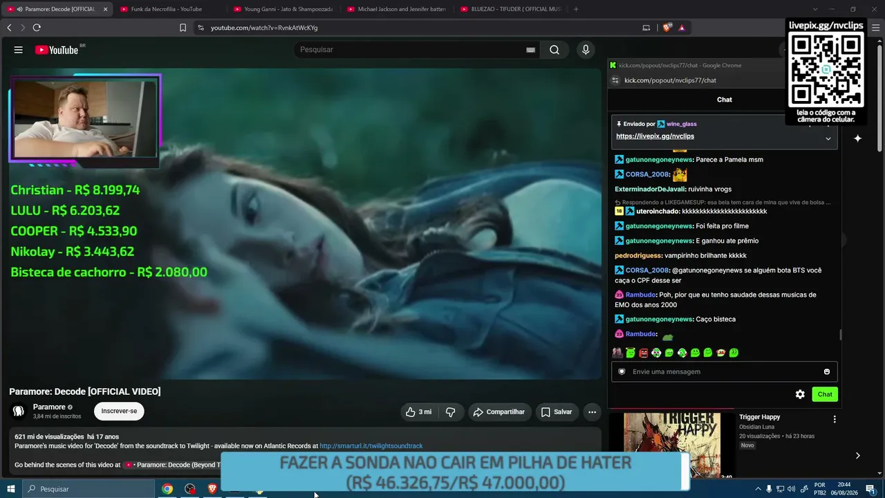
Task: Switch to the Funk da Necrofilia tab
Action: (169, 9)
